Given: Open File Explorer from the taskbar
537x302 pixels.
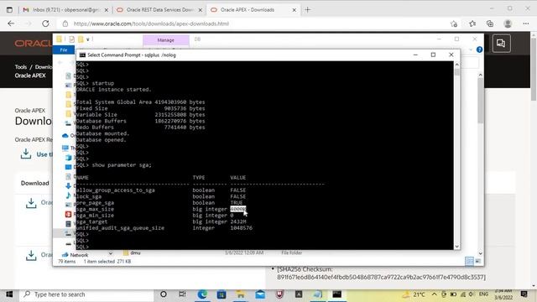Looking at the screenshot, I should 241,294.
